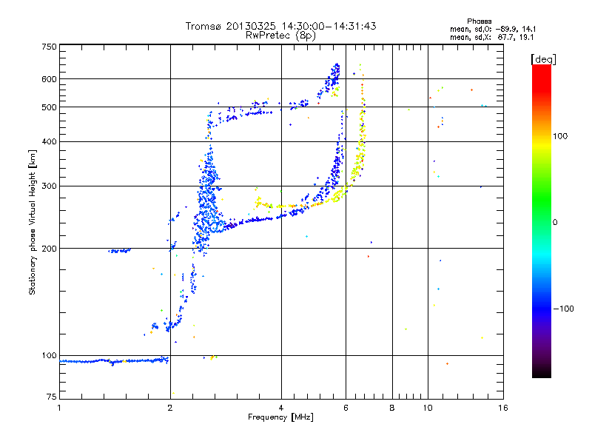Click the 'Phases' header label
This screenshot has height=444, width=592.
479,21
